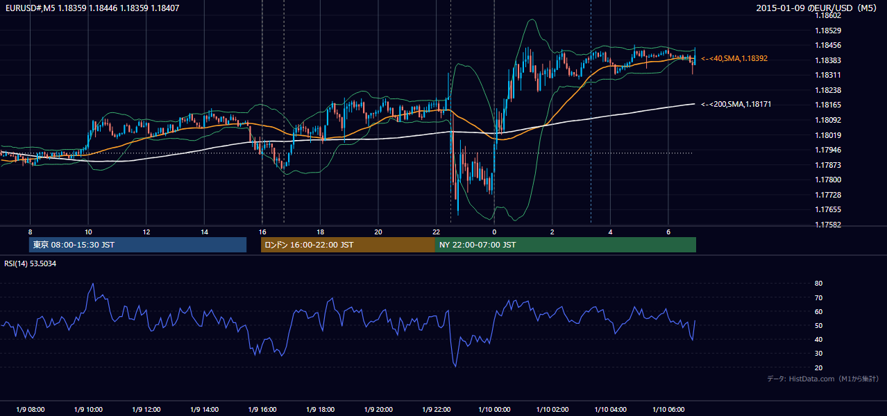Click the 1/10 00:00 bottom time label
This screenshot has height=416, width=887.
(x=494, y=410)
